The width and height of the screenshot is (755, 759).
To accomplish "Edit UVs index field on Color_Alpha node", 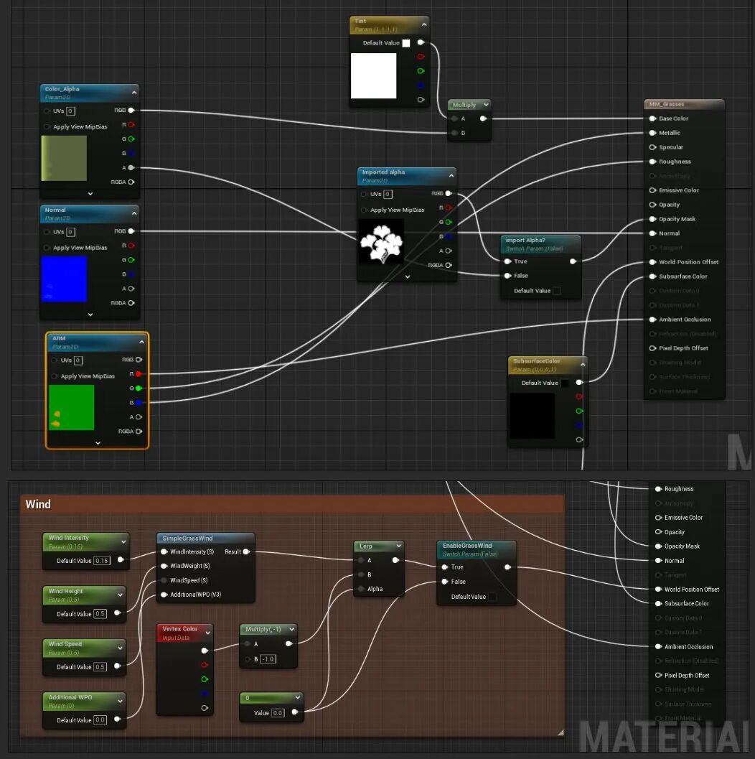I will pyautogui.click(x=70, y=111).
